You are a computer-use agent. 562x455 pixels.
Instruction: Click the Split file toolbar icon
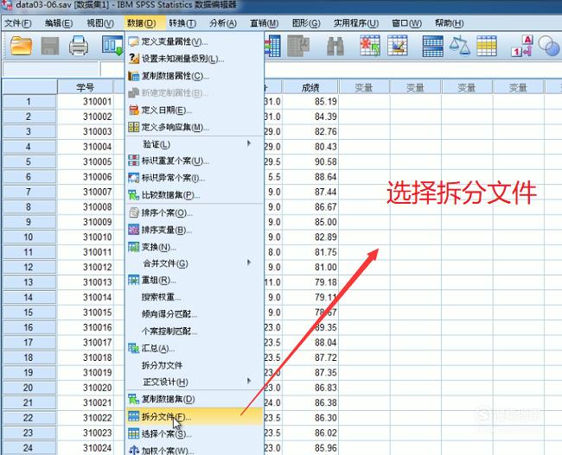432,46
